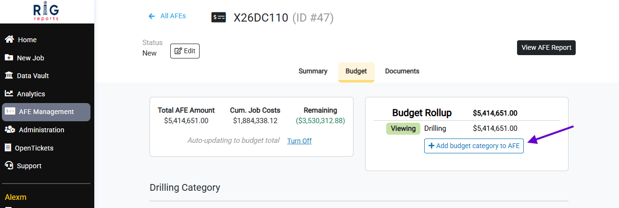Click the Data Vault bank icon

(9, 76)
